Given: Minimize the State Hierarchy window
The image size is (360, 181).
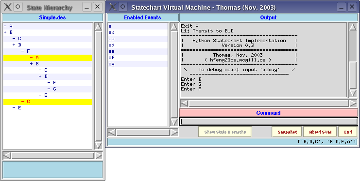Looking at the screenshot, I should [87, 7].
